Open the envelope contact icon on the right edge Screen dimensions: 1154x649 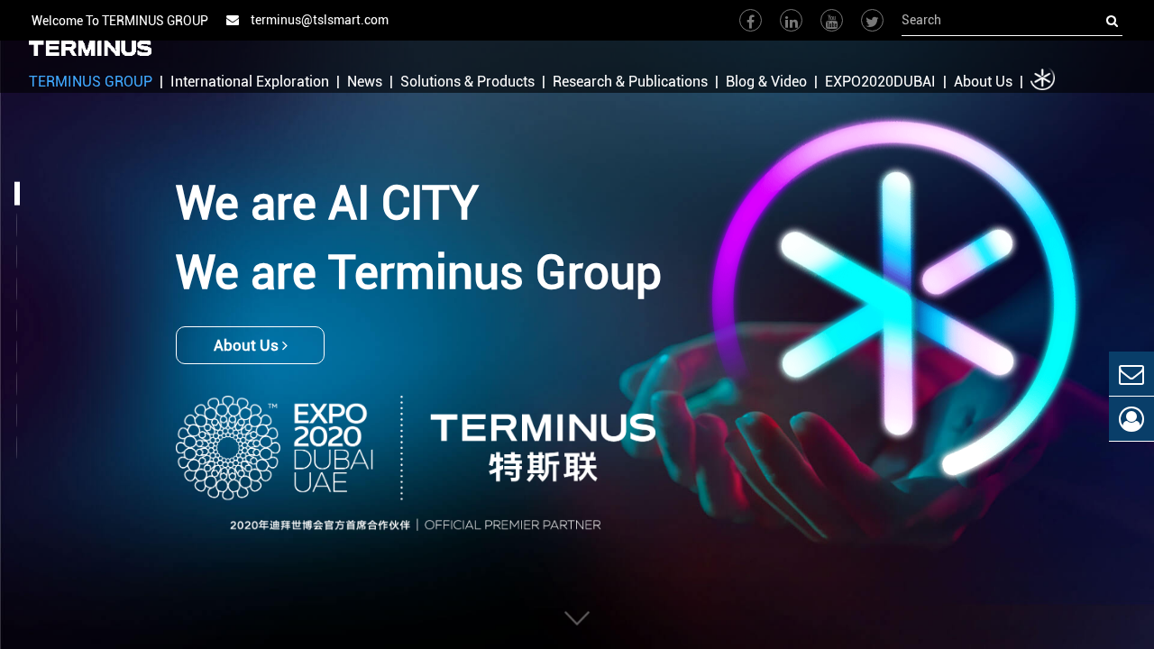click(1131, 373)
